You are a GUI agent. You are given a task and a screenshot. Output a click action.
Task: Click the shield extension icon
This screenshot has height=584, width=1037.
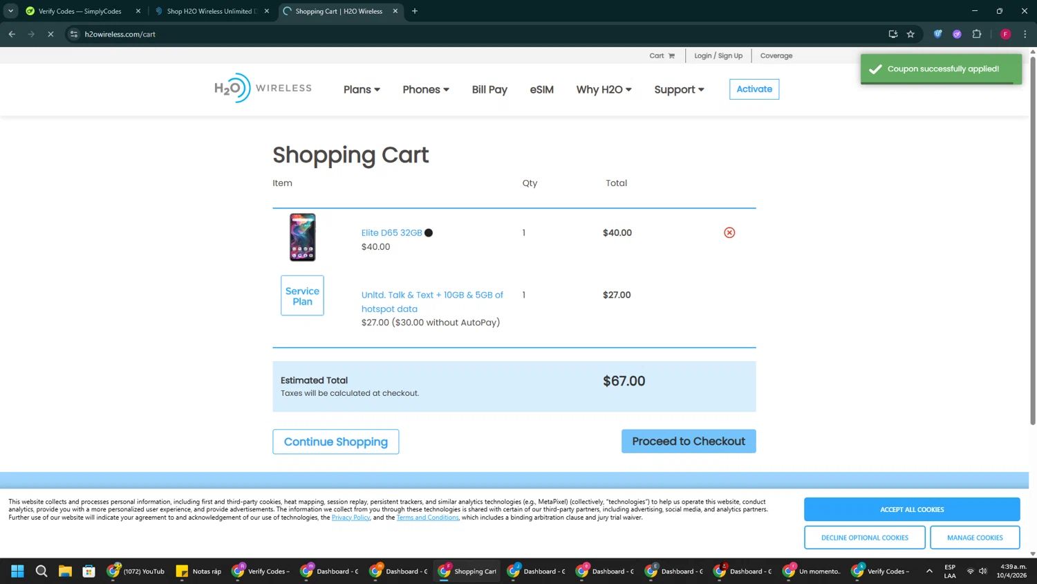click(937, 34)
